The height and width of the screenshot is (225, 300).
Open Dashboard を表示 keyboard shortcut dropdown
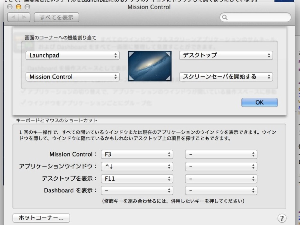137,190
